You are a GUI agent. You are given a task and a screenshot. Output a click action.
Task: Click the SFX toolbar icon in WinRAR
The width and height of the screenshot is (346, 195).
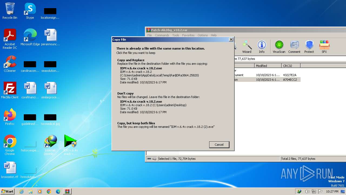324,47
